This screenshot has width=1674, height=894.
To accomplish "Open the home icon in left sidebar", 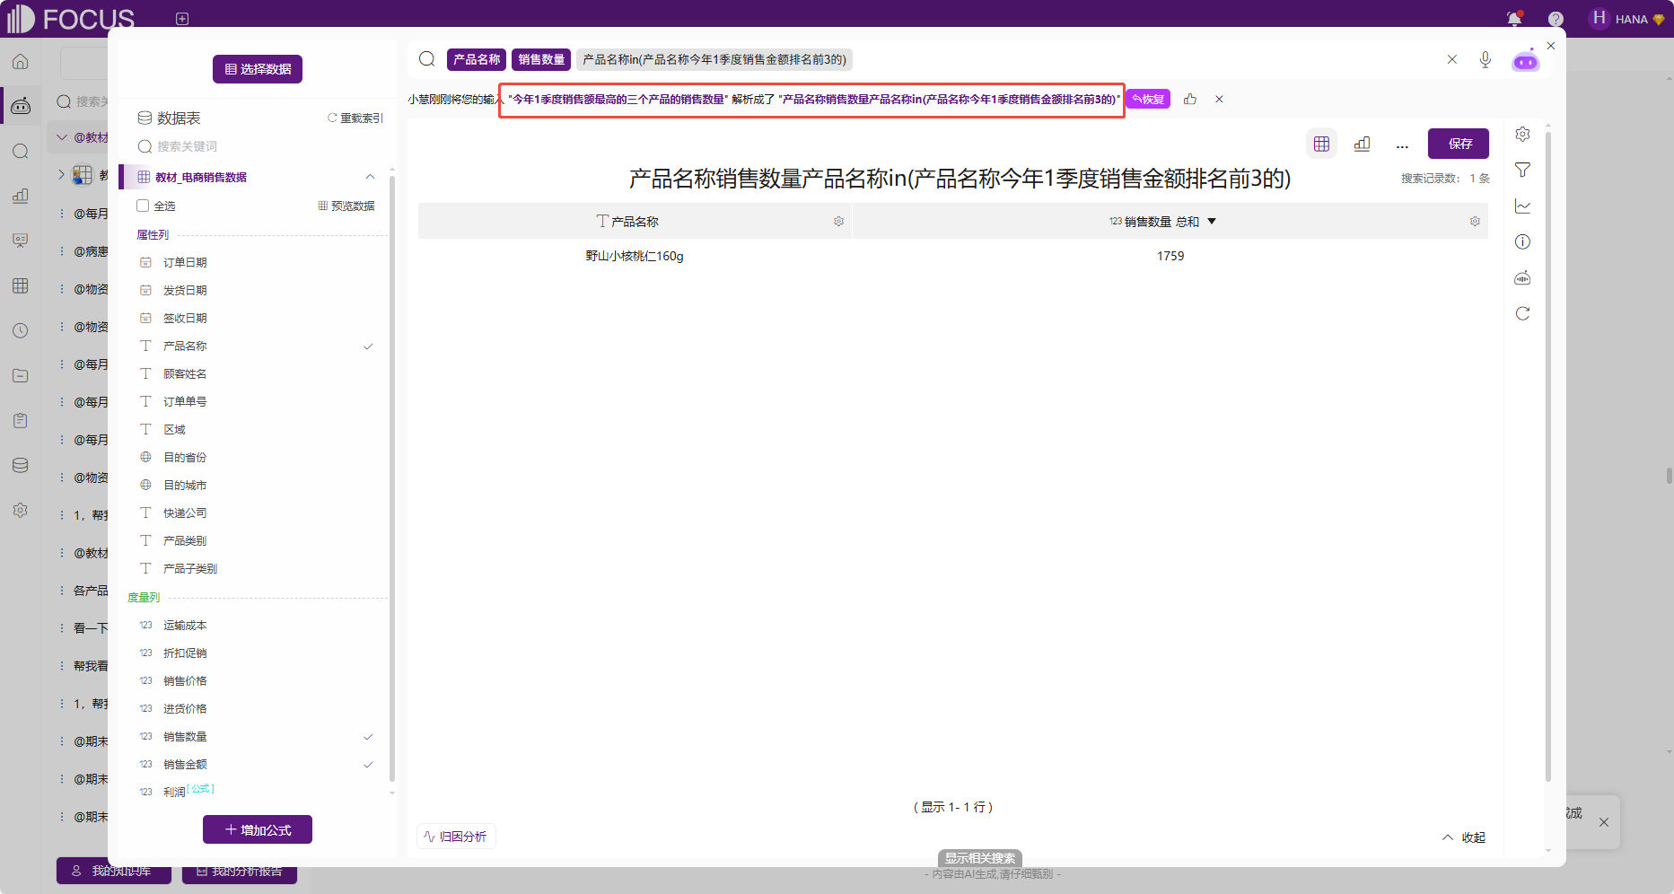I will [x=21, y=62].
